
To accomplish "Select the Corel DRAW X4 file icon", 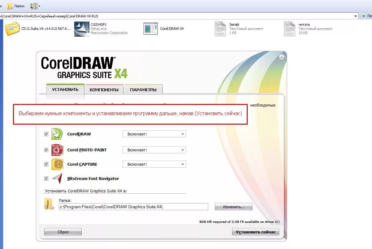I will (x=150, y=29).
